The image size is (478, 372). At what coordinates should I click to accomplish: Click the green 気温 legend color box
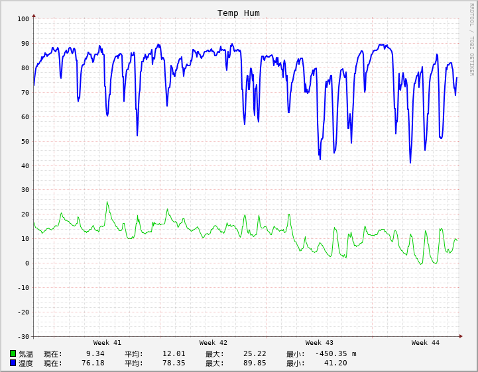click(13, 354)
